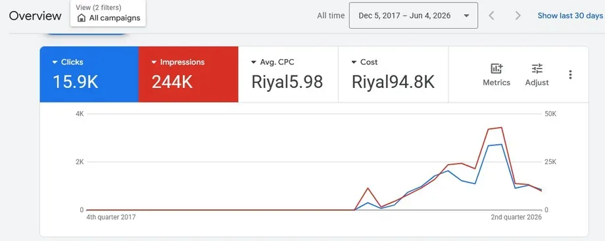Select the Cost scorecard

click(x=393, y=74)
